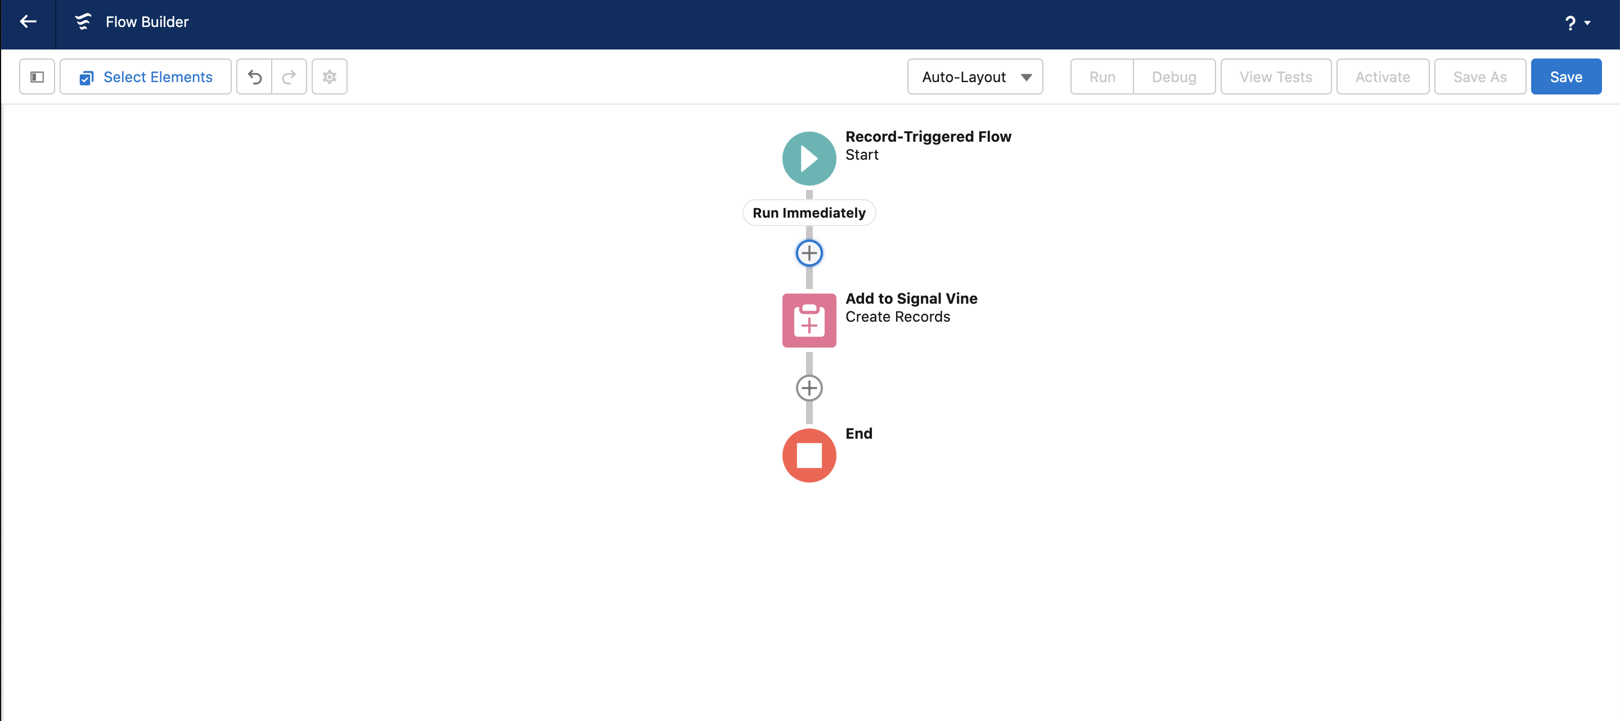Image resolution: width=1620 pixels, height=721 pixels.
Task: Click the Flow Builder logo icon
Action: pos(83,22)
